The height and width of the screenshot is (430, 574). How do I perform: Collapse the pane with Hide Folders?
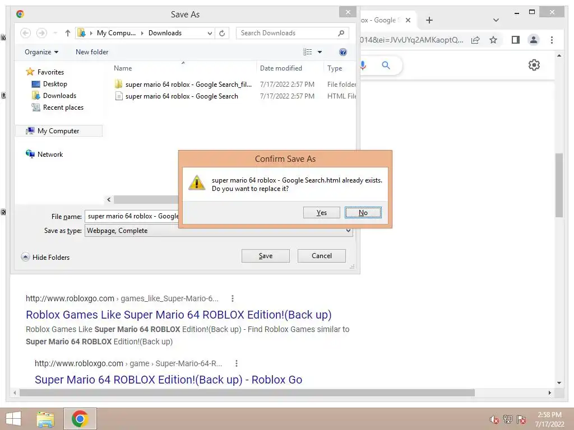45,257
